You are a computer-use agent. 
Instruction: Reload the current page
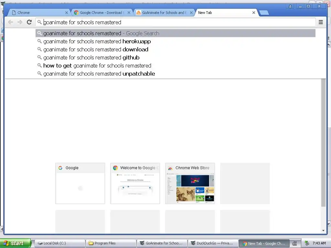(29, 22)
